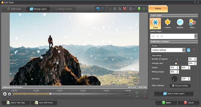This screenshot has height=107, width=201.
Task: Click the Average size percent field
Action: point(191,63)
